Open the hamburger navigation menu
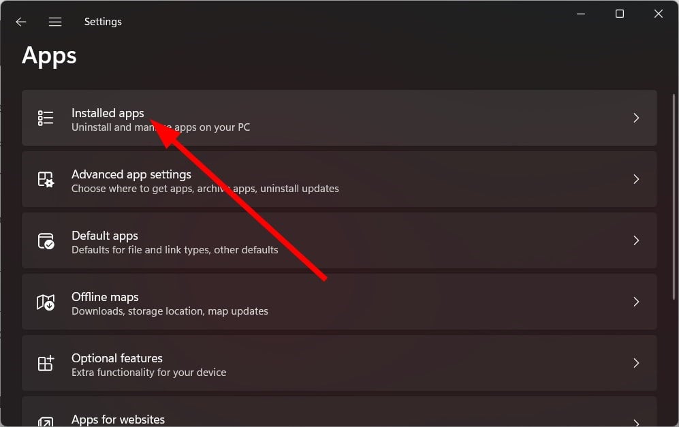The width and height of the screenshot is (679, 427). coord(55,22)
